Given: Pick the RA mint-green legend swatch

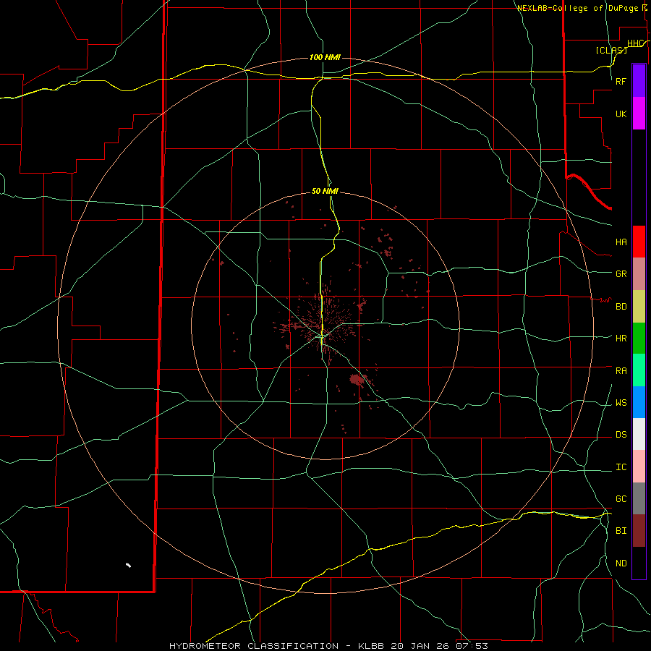Looking at the screenshot, I should tap(639, 370).
